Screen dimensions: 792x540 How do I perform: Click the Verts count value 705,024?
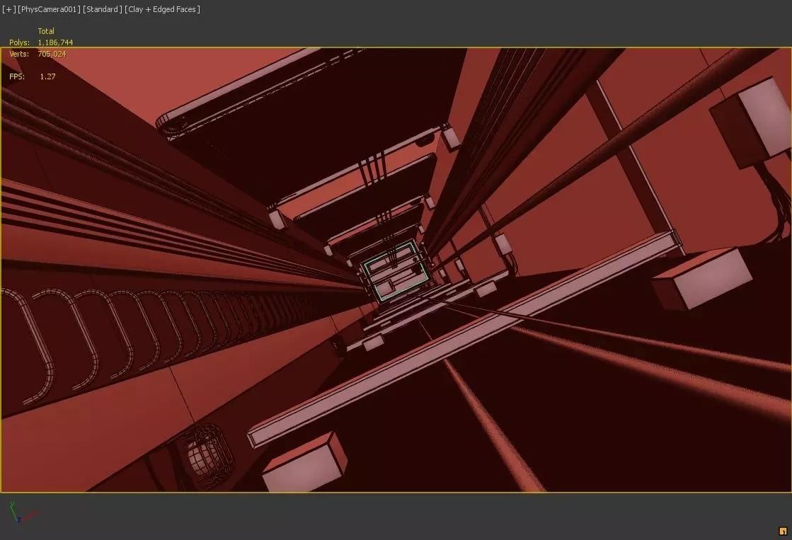pyautogui.click(x=52, y=54)
